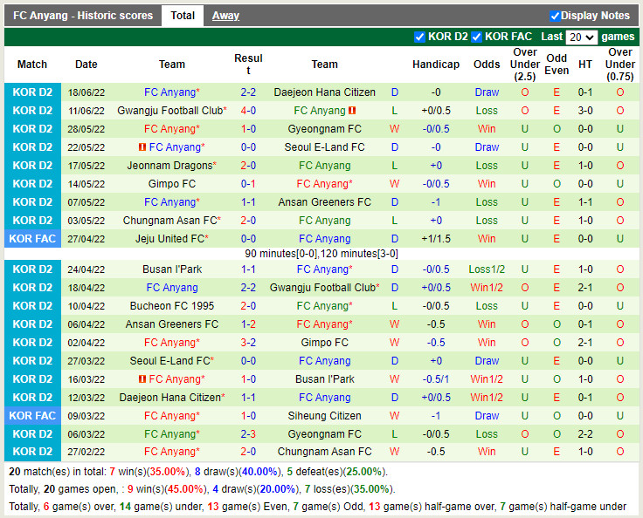643x518 pixels.
Task: Select Siheung Citizen team name
Action: pos(324,416)
